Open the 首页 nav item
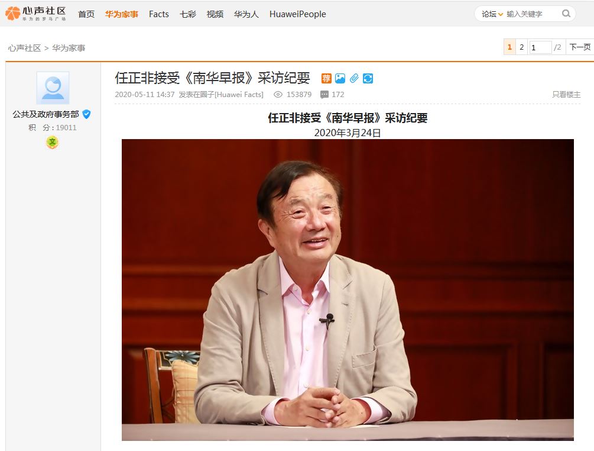594x451 pixels. tap(86, 14)
